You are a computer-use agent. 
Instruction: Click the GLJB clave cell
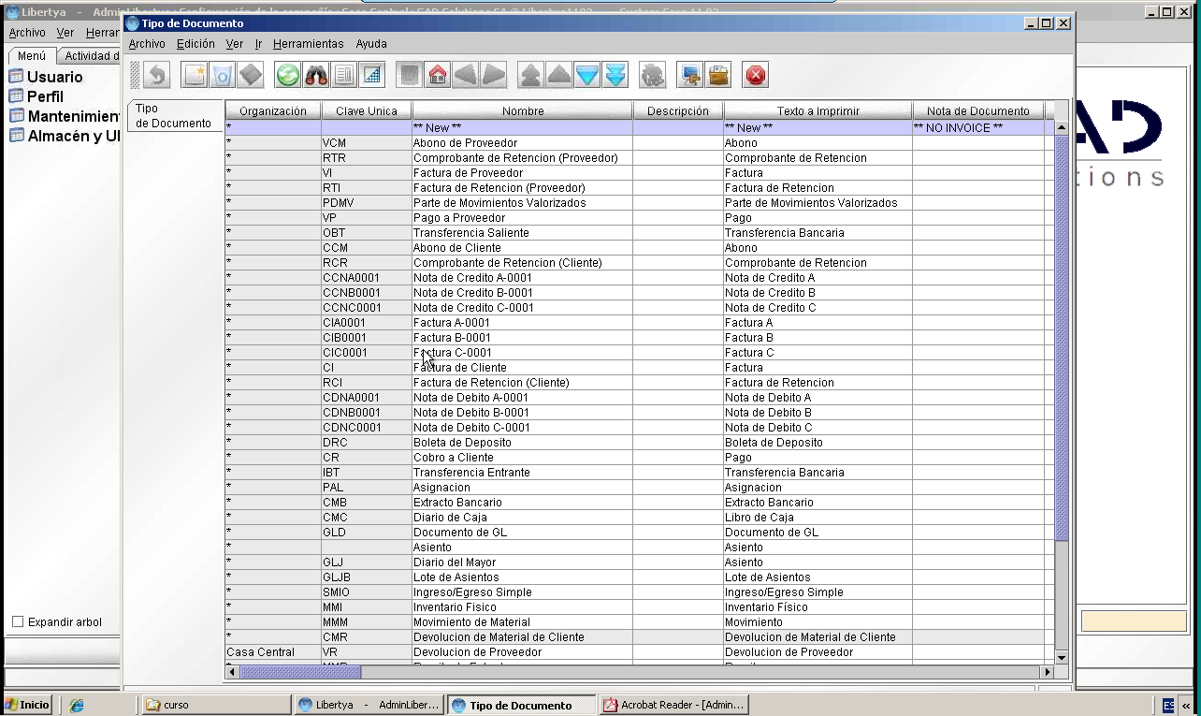(x=367, y=577)
